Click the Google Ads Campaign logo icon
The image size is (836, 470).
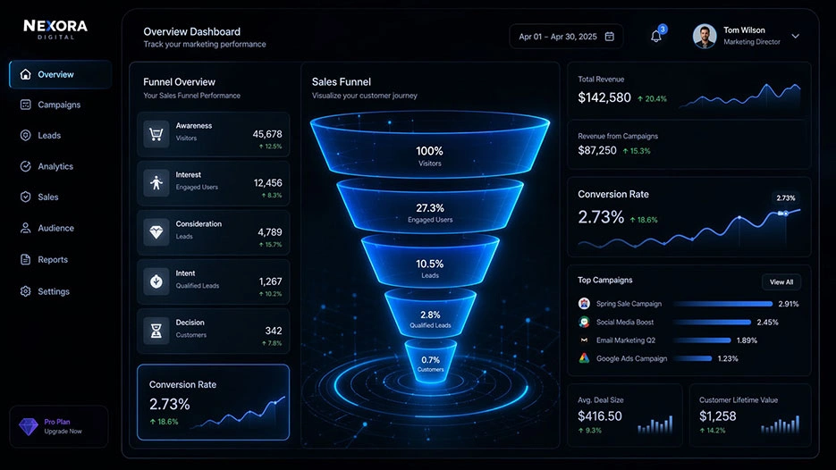tap(585, 358)
